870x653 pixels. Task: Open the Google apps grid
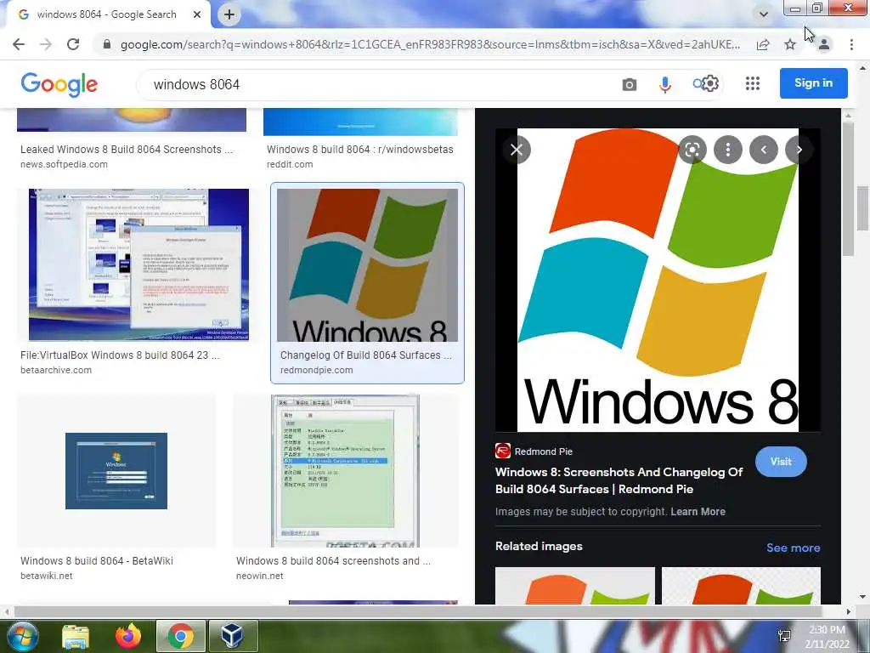pos(753,84)
